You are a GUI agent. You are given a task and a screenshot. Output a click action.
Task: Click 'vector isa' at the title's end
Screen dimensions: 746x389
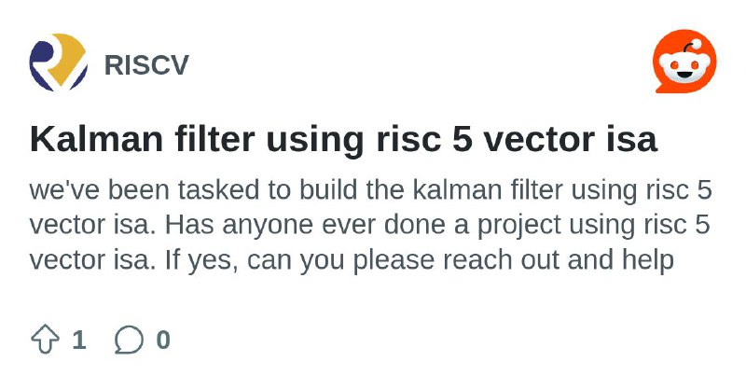click(571, 140)
